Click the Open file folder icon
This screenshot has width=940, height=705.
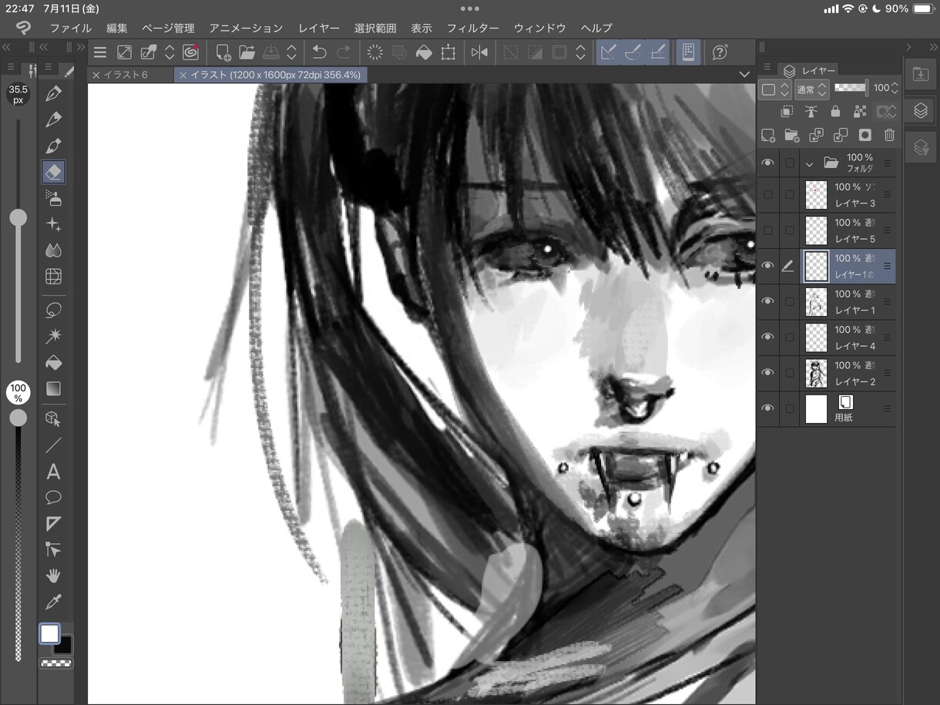247,52
